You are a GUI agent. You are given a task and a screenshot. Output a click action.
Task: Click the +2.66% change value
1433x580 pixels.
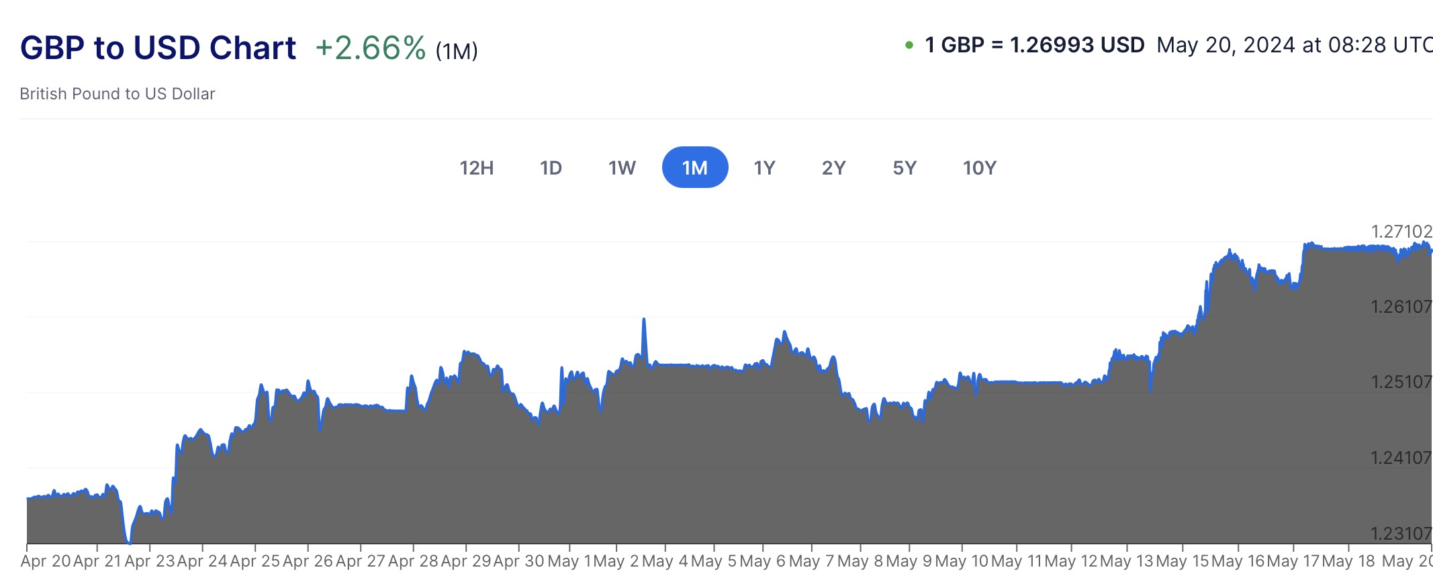point(371,48)
